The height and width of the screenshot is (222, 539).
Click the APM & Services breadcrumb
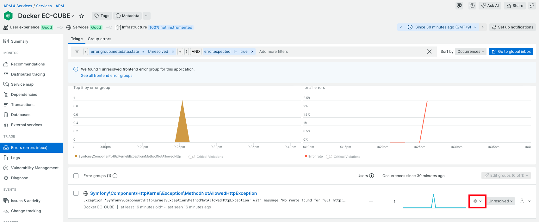click(x=18, y=6)
